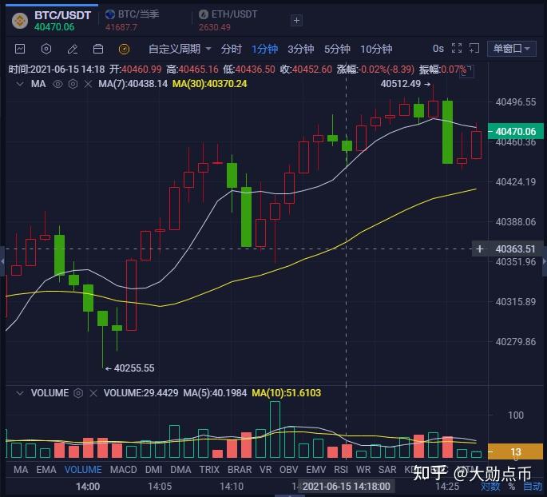Click the right panel collapse arrow
This screenshot has height=497, width=547.
tap(545, 261)
